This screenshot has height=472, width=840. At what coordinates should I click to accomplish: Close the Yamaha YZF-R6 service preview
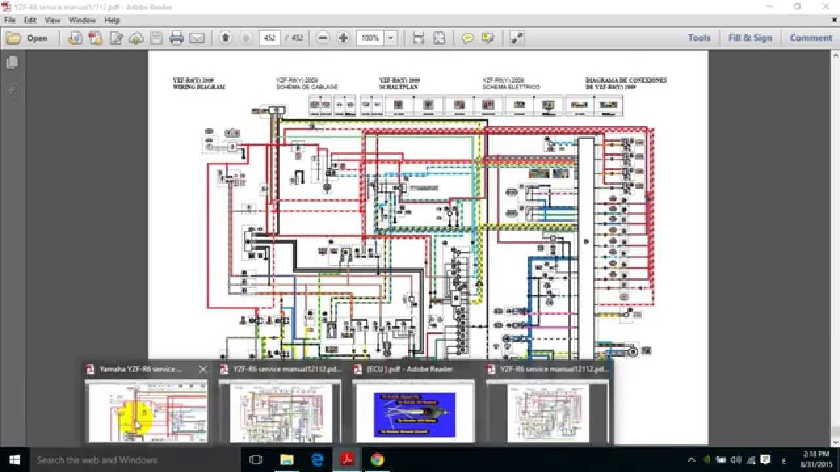tap(203, 369)
